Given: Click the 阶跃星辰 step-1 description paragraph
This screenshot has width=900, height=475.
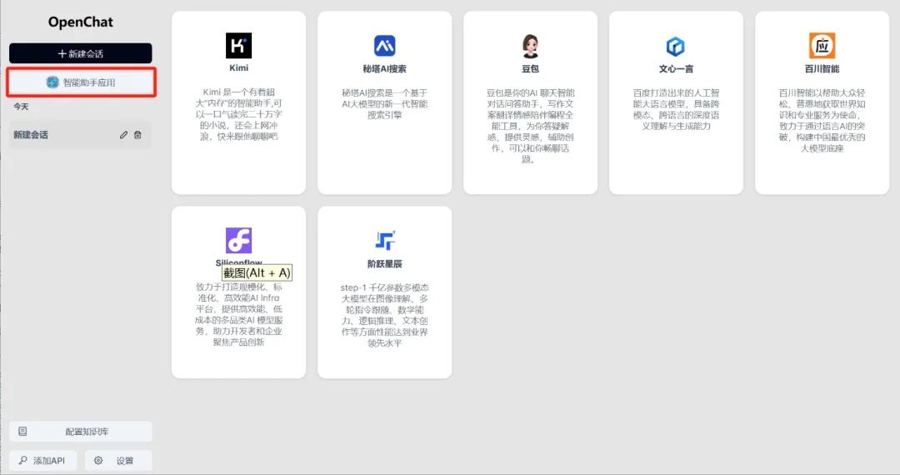Looking at the screenshot, I should pyautogui.click(x=384, y=315).
